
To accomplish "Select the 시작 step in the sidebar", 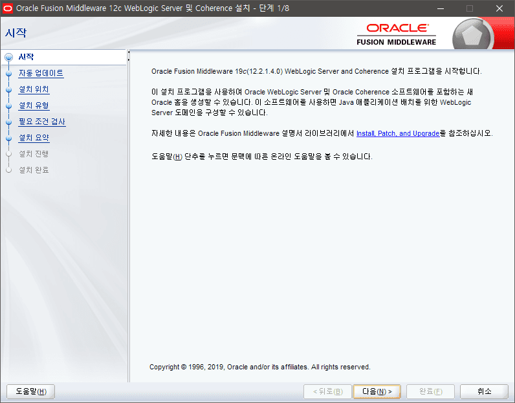I will click(x=26, y=57).
